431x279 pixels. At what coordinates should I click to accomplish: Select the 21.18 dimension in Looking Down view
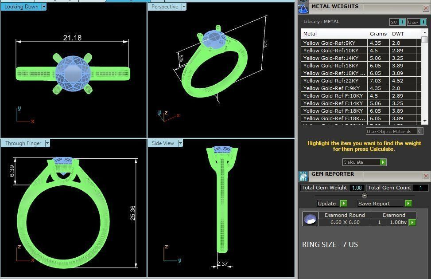[x=72, y=38]
